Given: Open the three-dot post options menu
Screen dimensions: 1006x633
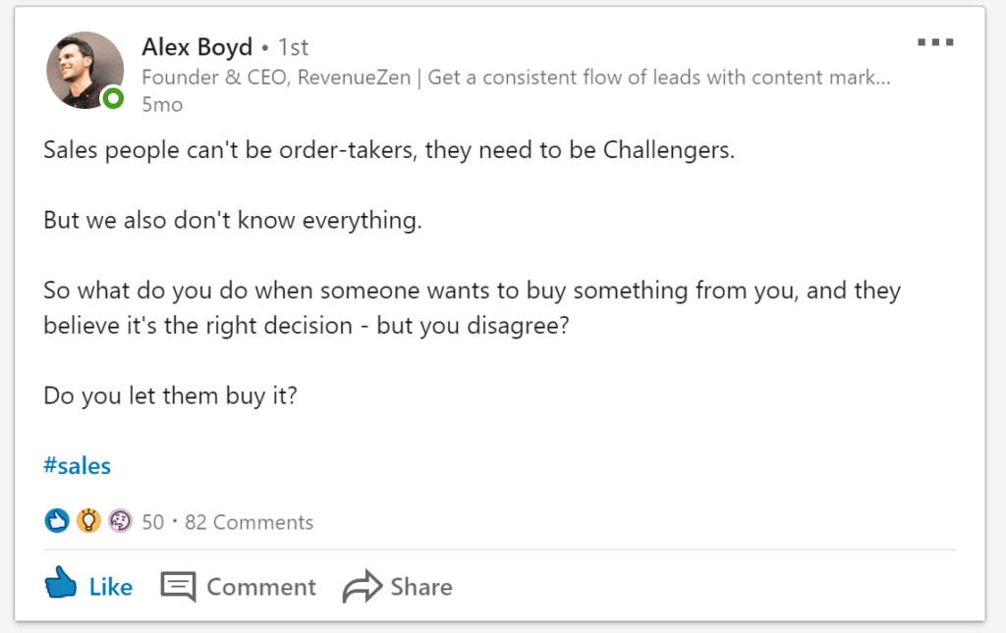Looking at the screenshot, I should [935, 42].
